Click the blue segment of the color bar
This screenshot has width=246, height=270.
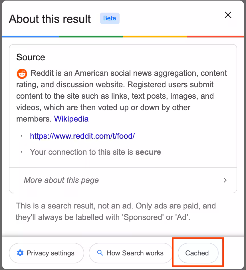click(x=31, y=37)
